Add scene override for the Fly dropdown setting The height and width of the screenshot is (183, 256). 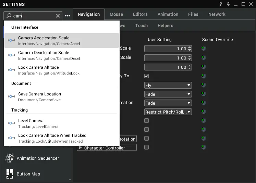[203, 85]
